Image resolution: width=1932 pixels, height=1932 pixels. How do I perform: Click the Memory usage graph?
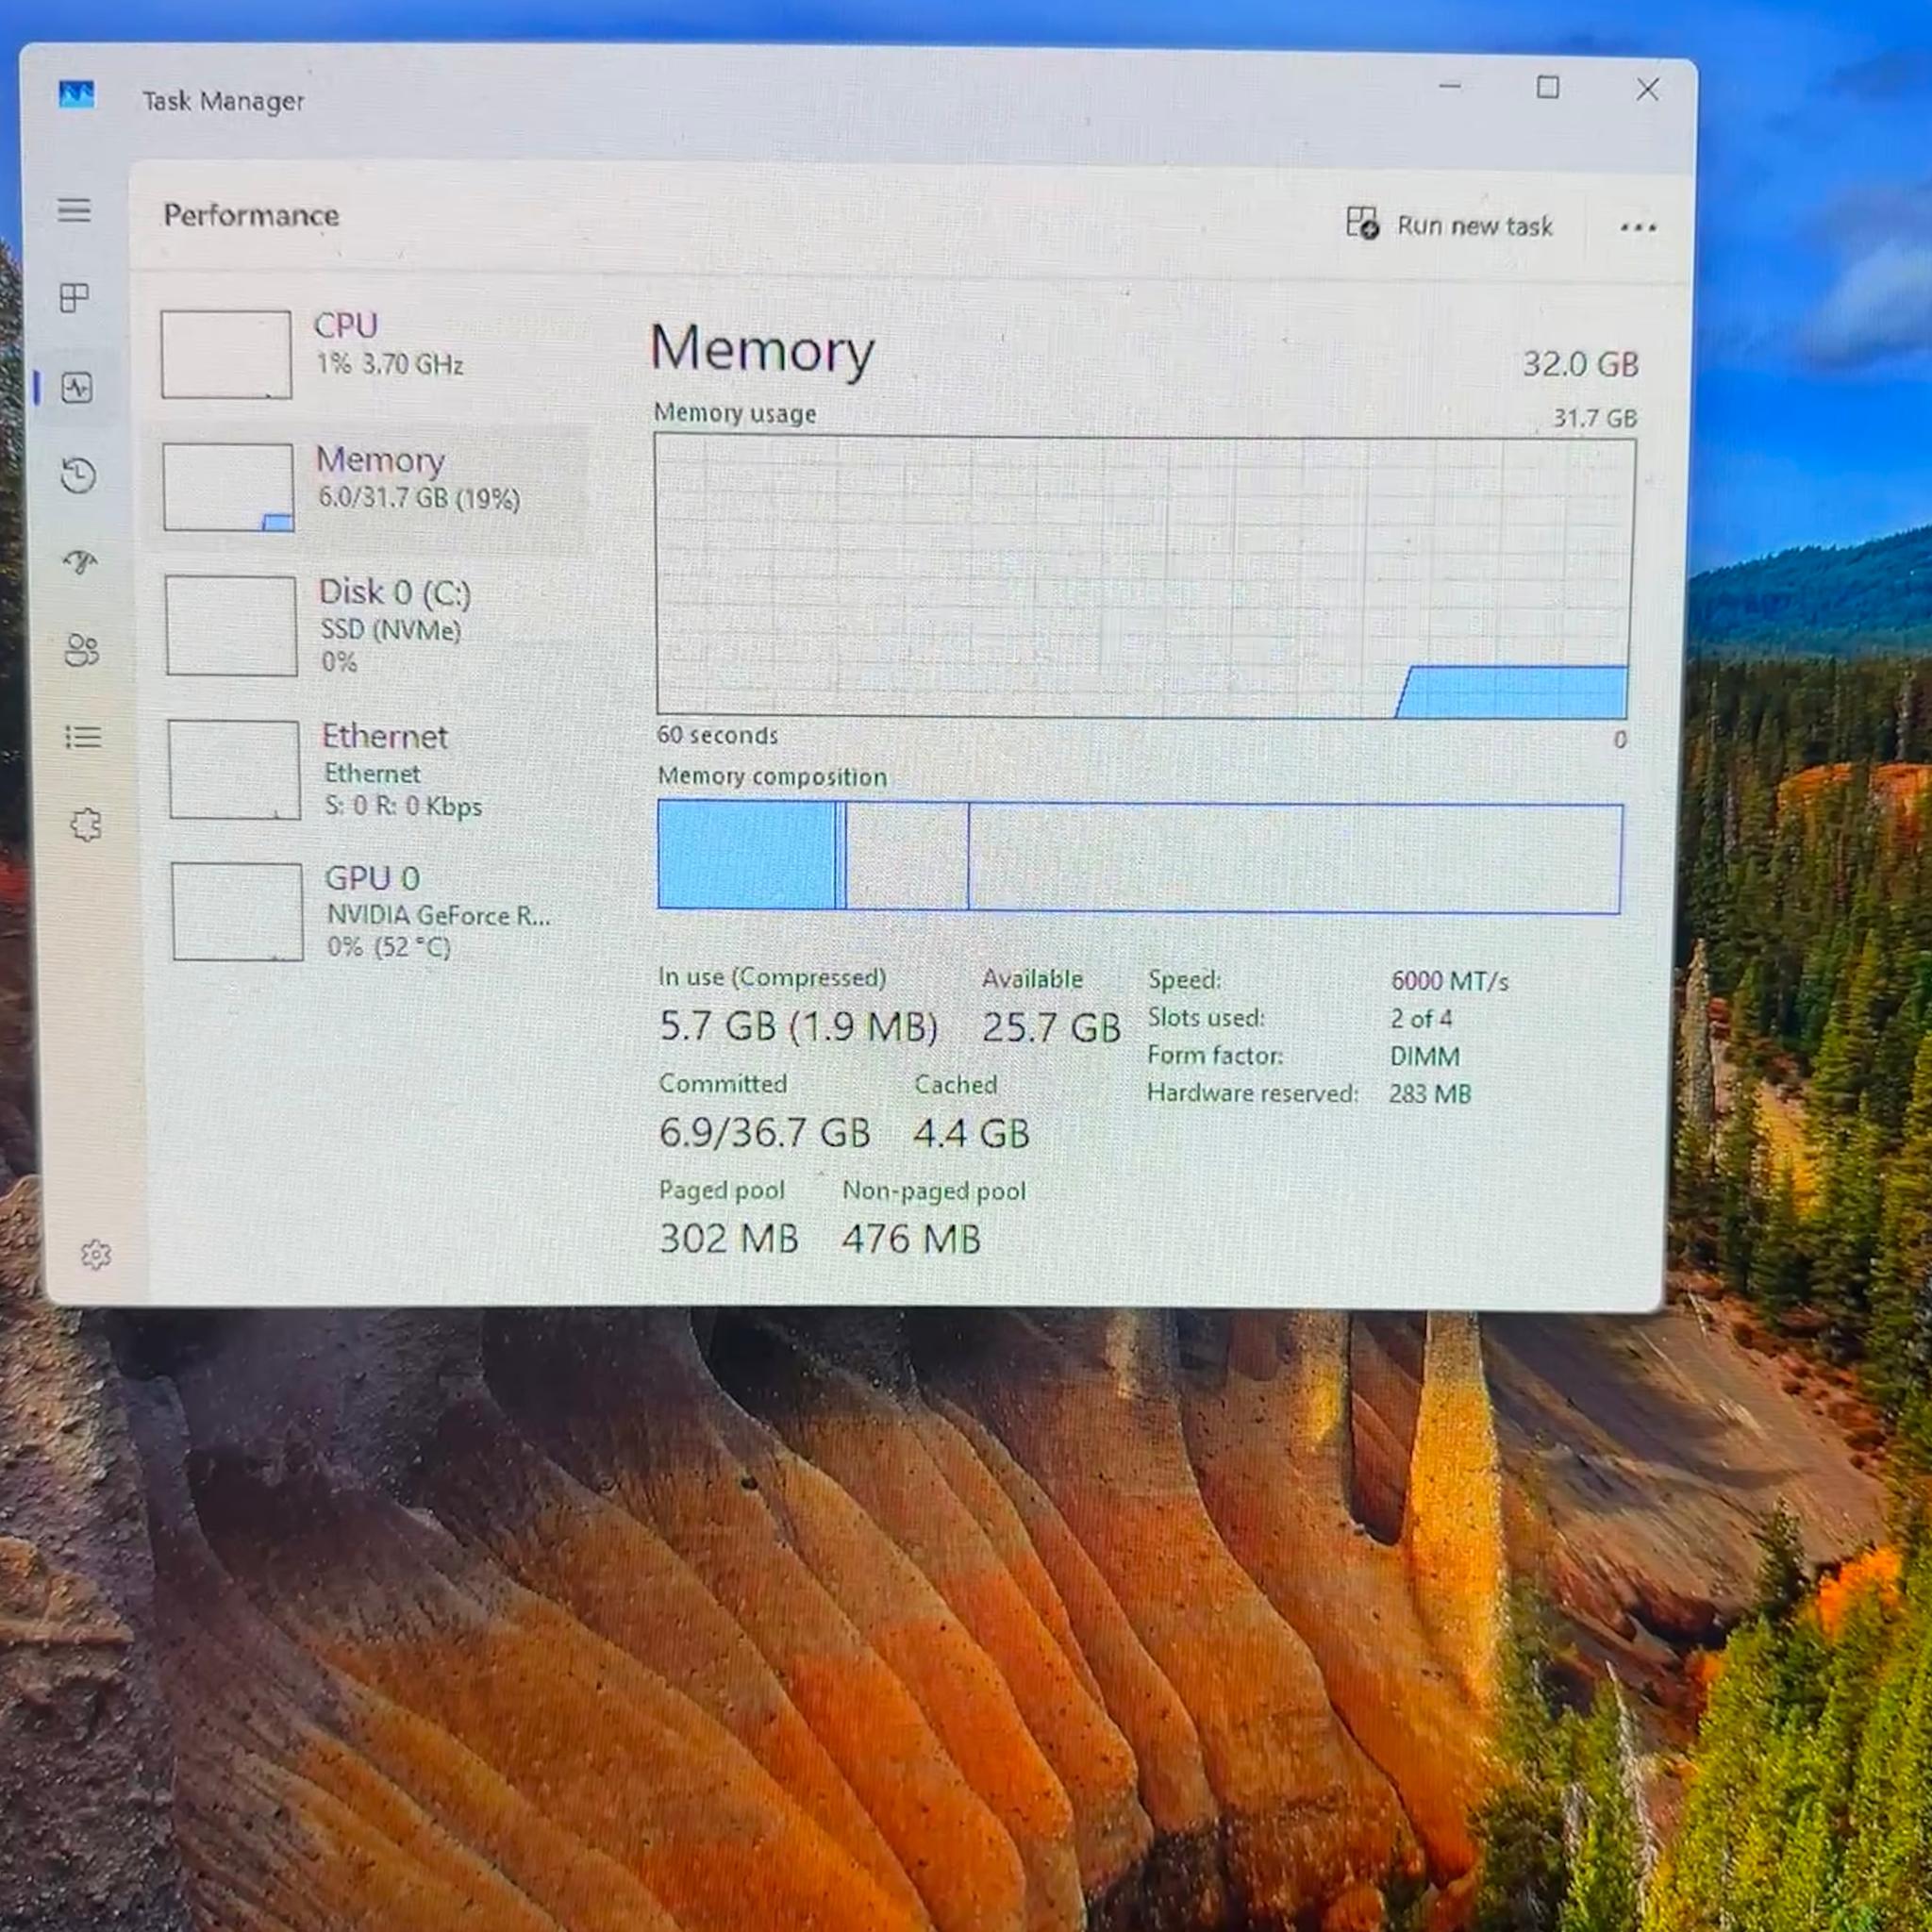point(1144,577)
